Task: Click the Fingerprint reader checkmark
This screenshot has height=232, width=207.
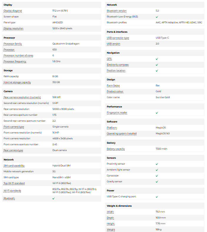Action: (x=157, y=113)
